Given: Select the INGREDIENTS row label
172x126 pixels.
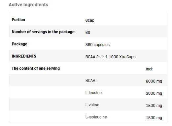Looking at the screenshot, I should [24, 56].
